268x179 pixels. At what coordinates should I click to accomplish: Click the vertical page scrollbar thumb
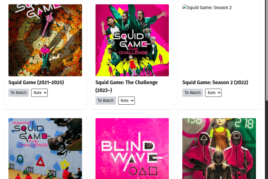(x=267, y=51)
